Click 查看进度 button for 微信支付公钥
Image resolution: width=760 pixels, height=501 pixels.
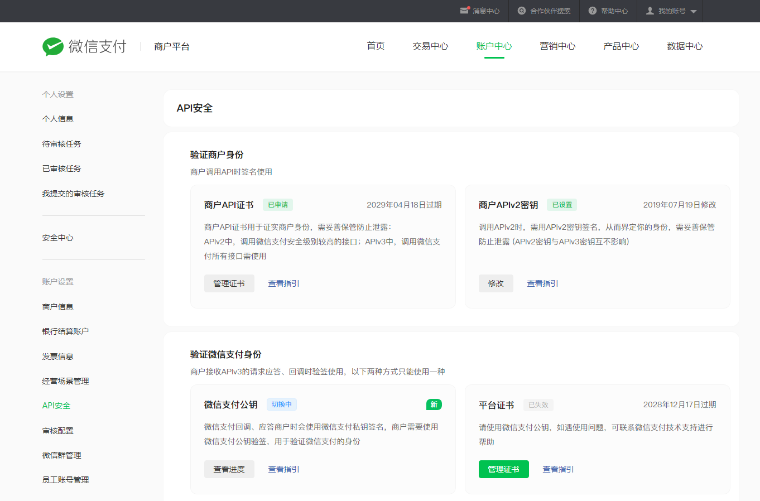229,469
